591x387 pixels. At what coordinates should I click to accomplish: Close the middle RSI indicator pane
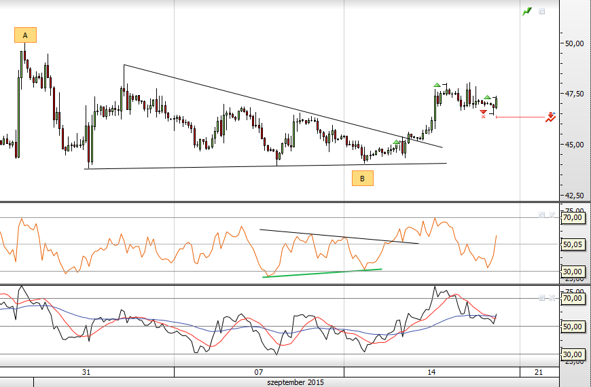552,215
